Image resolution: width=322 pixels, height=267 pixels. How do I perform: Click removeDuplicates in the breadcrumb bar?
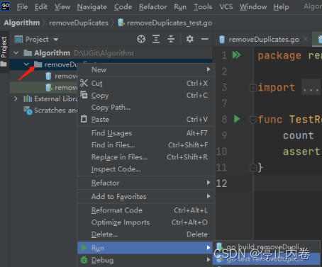point(79,23)
